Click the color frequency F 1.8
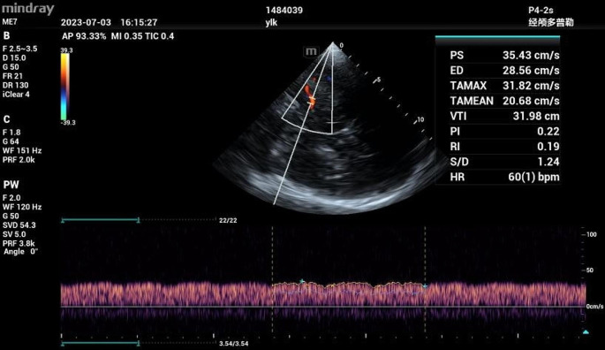 [x=11, y=132]
